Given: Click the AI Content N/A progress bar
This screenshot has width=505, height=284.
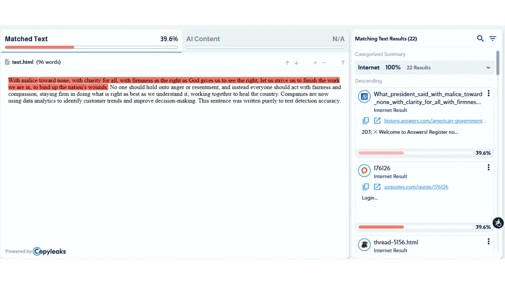Looking at the screenshot, I should 265,47.
